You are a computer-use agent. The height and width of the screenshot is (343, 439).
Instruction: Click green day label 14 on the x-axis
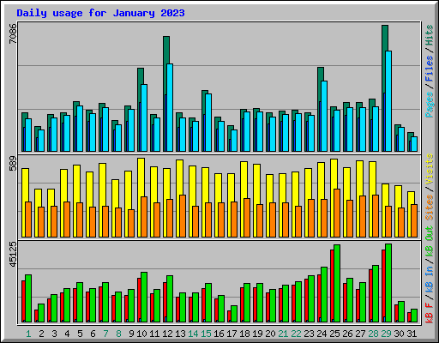click(x=193, y=334)
